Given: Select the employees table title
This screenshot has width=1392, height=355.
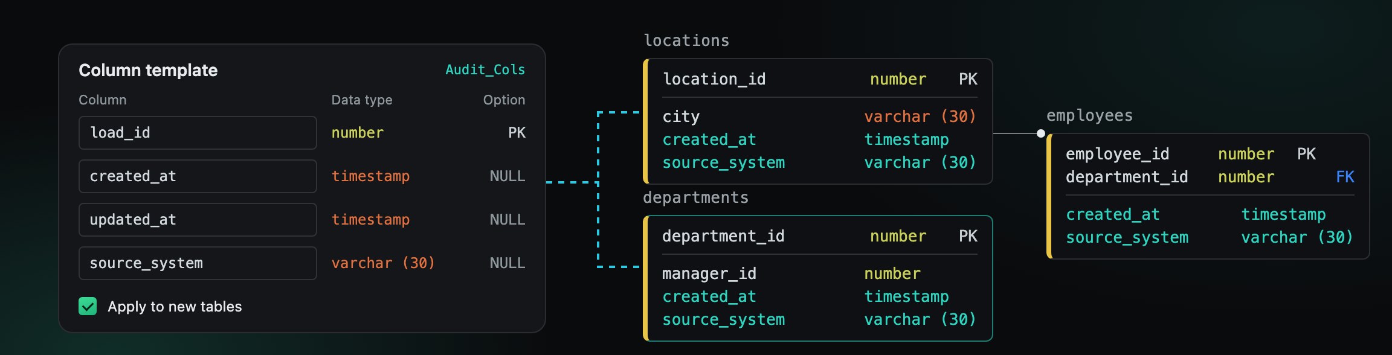Looking at the screenshot, I should pos(1089,115).
